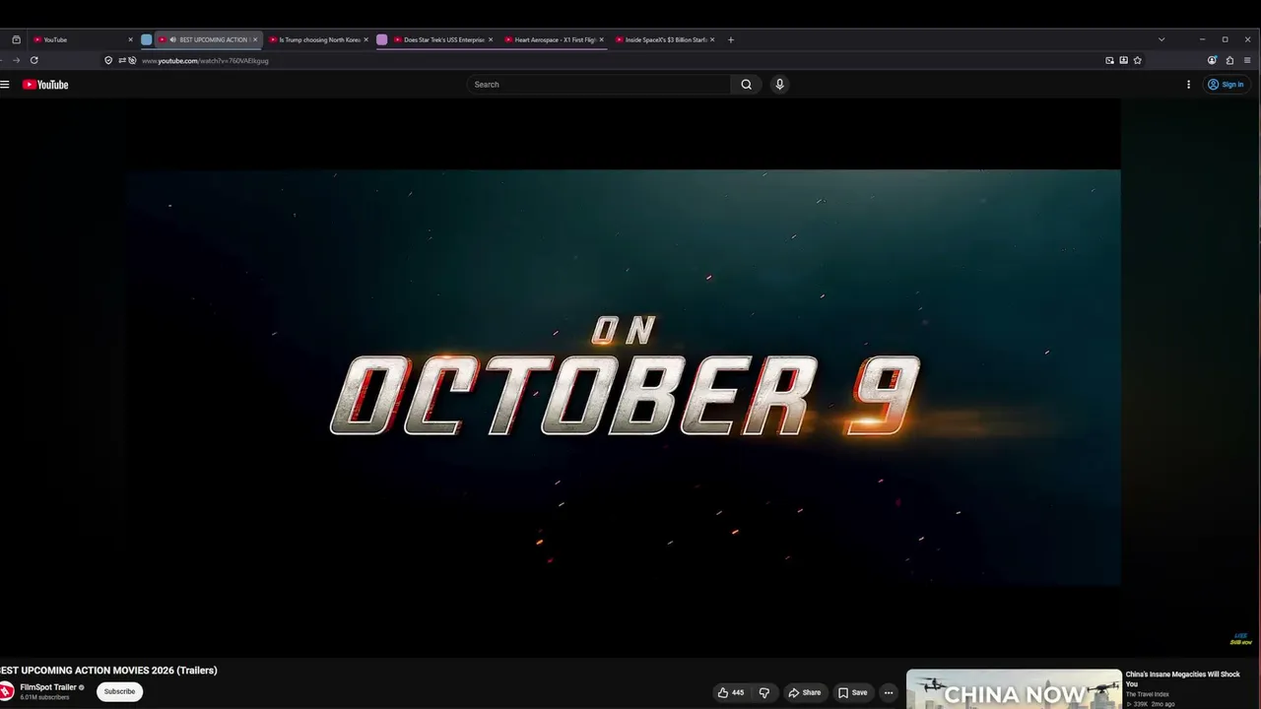Viewport: 1261px width, 709px height.
Task: Share this video
Action: point(804,692)
